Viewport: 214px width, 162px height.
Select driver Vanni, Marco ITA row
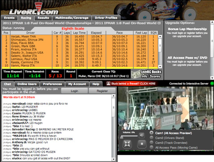(80, 65)
